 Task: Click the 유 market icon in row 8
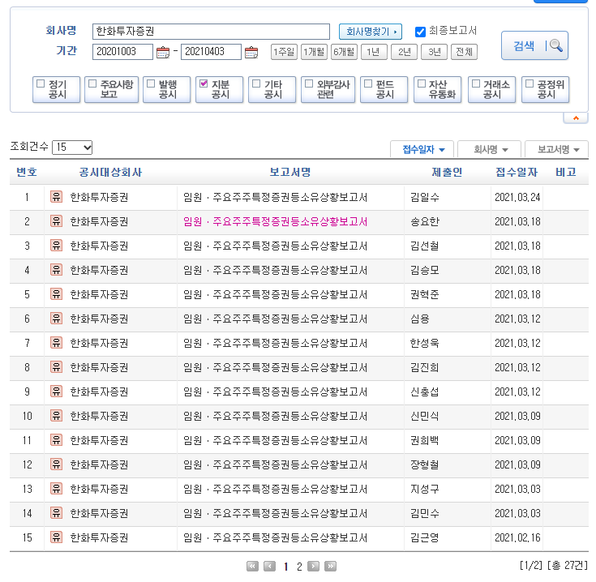pyautogui.click(x=56, y=367)
